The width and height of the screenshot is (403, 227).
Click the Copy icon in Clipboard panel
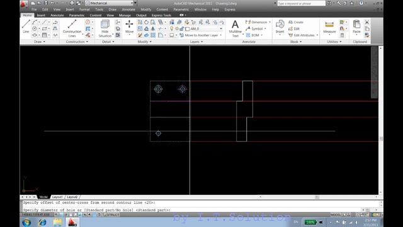[366, 28]
